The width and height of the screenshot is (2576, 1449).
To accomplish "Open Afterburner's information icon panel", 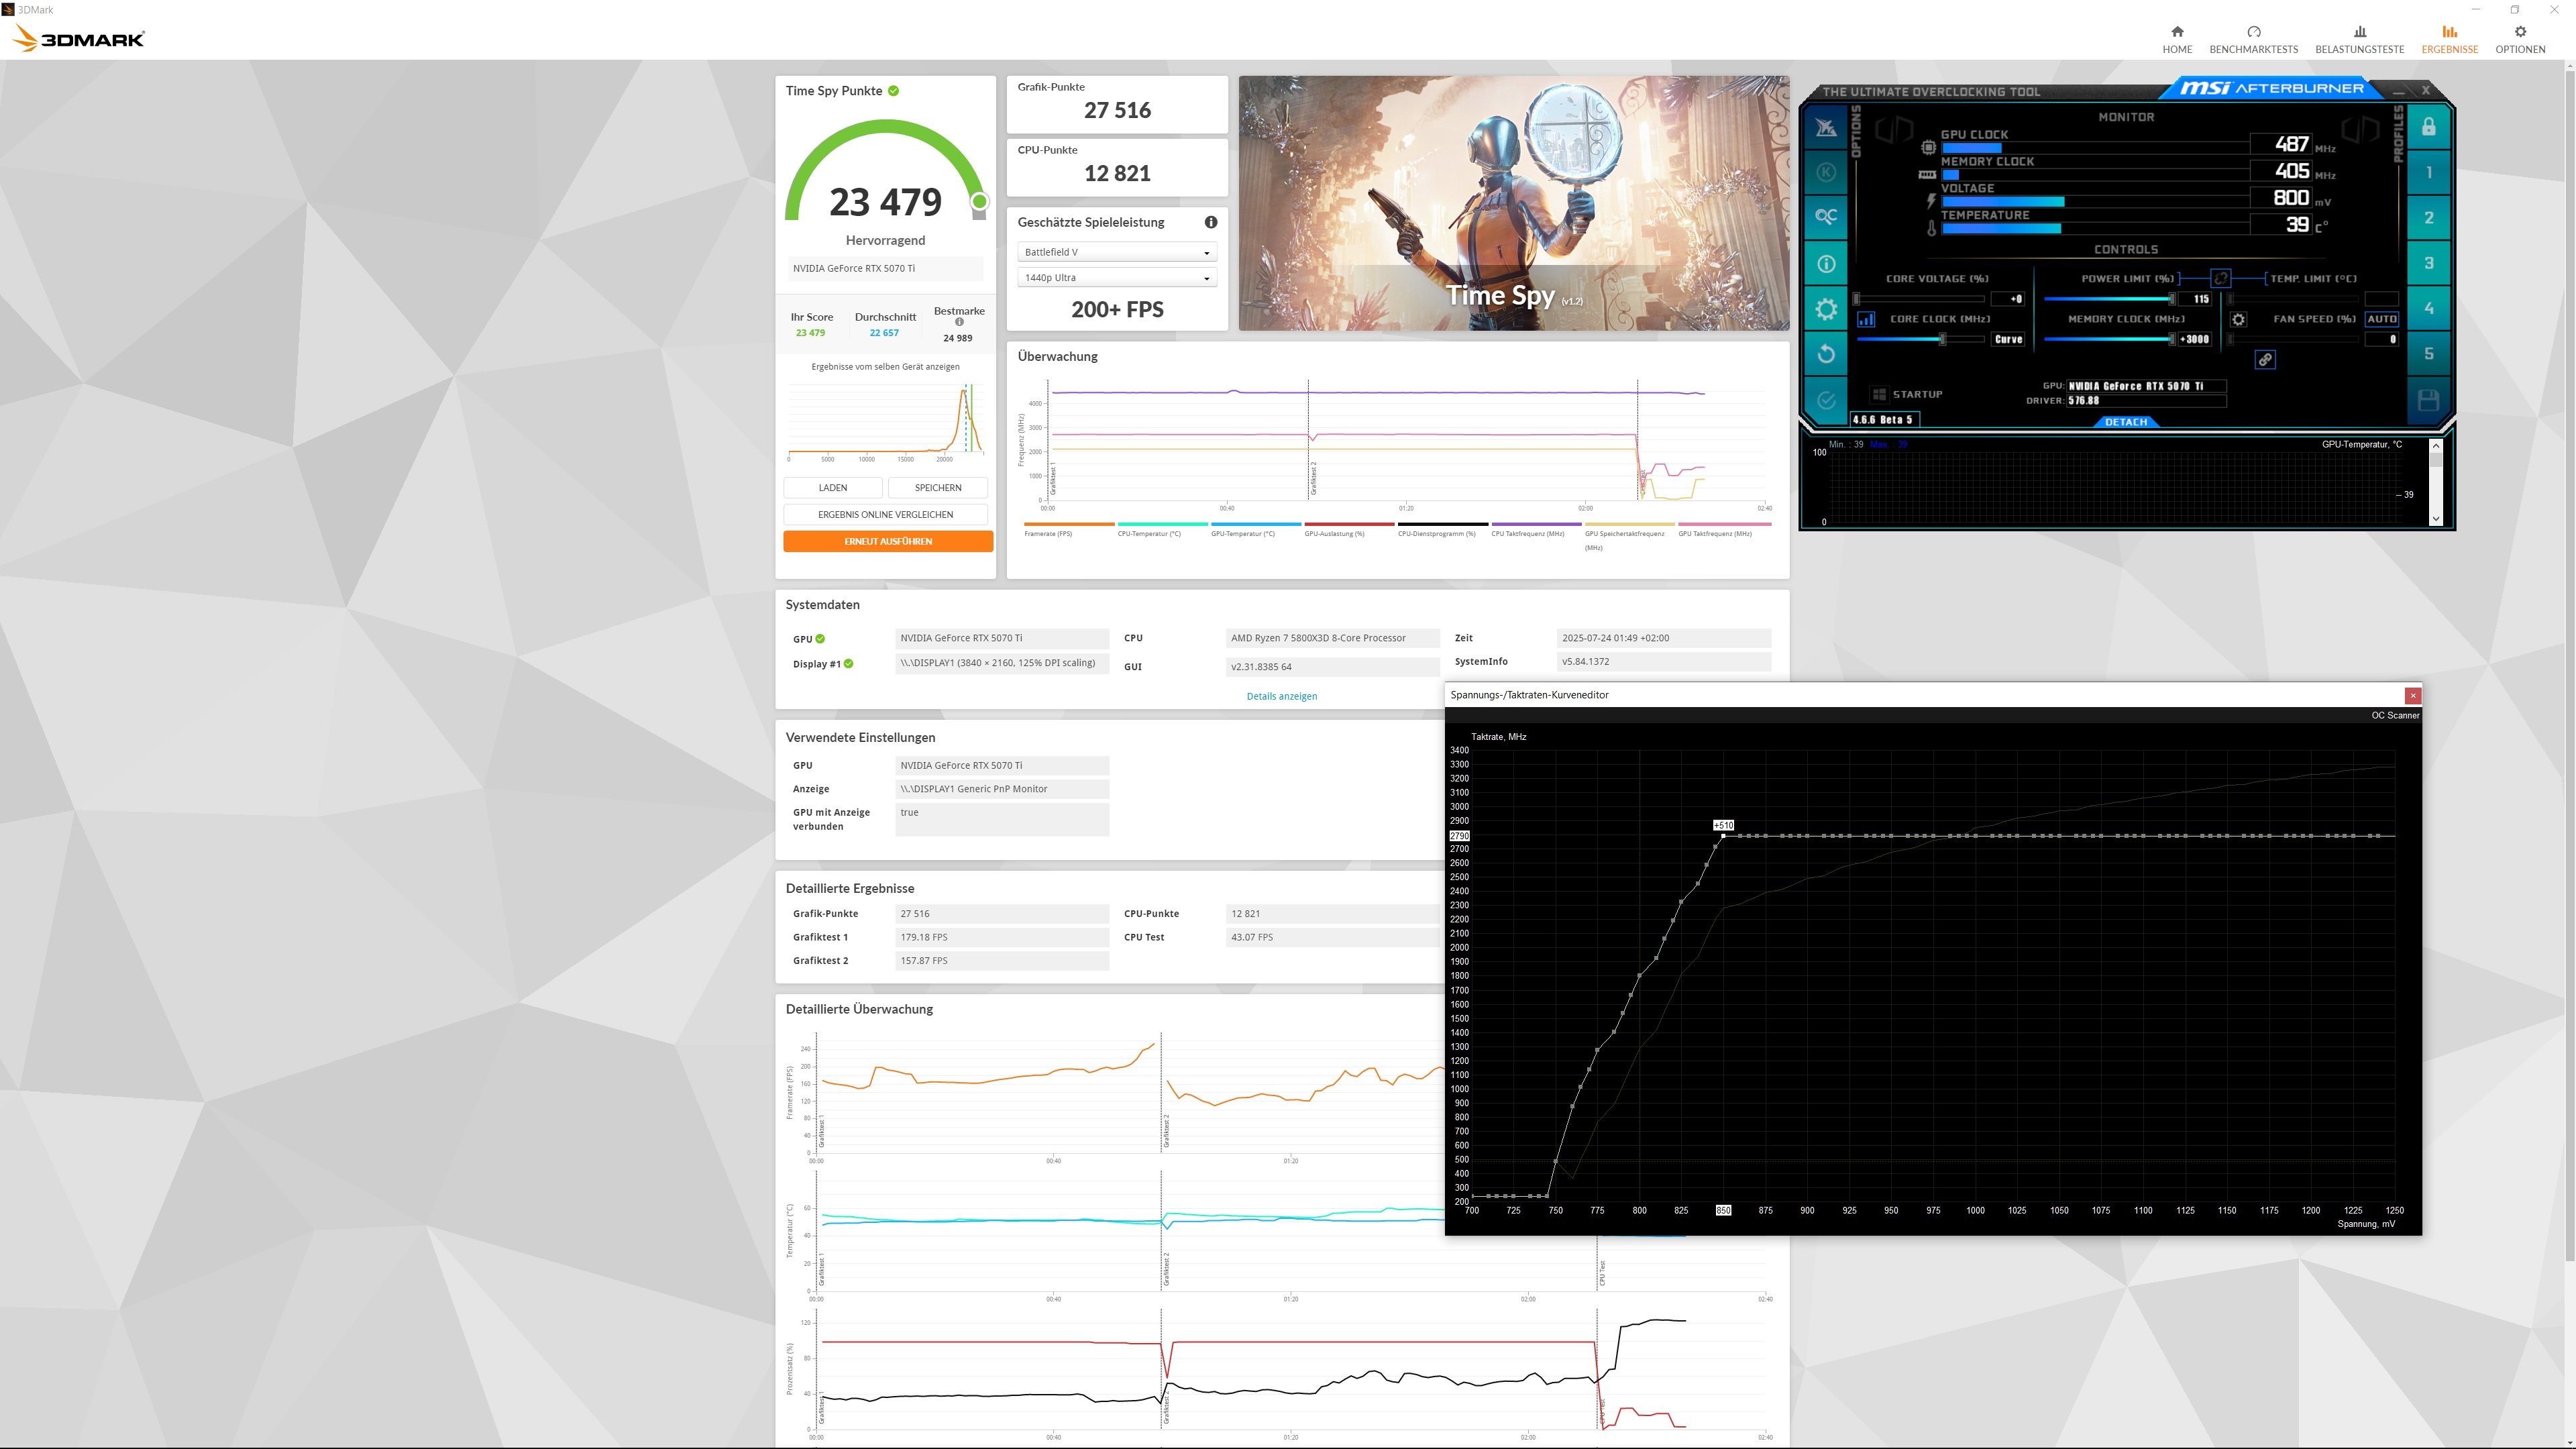I will pyautogui.click(x=1826, y=264).
